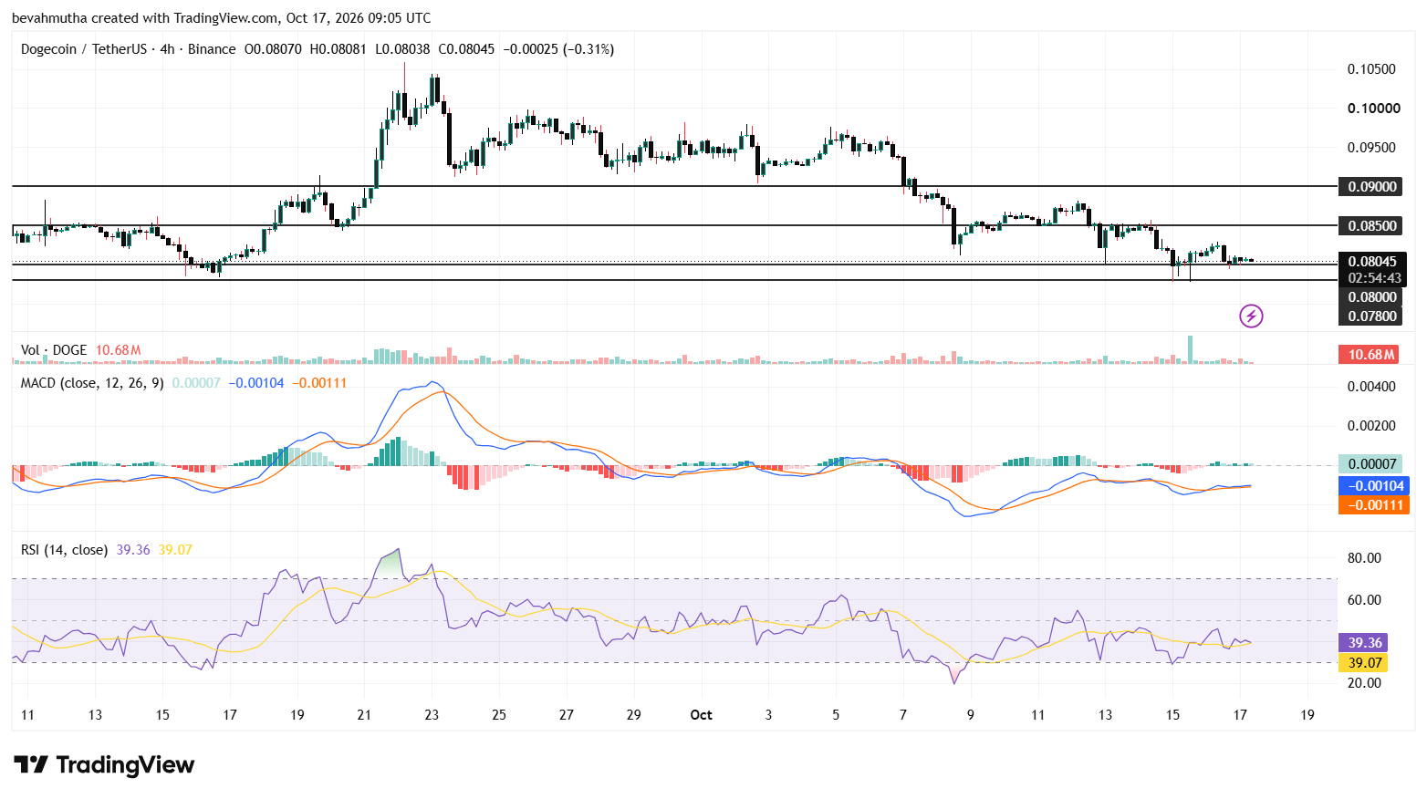
Task: Open the MACD (close, 12, 26, 9) legend
Action: [92, 383]
